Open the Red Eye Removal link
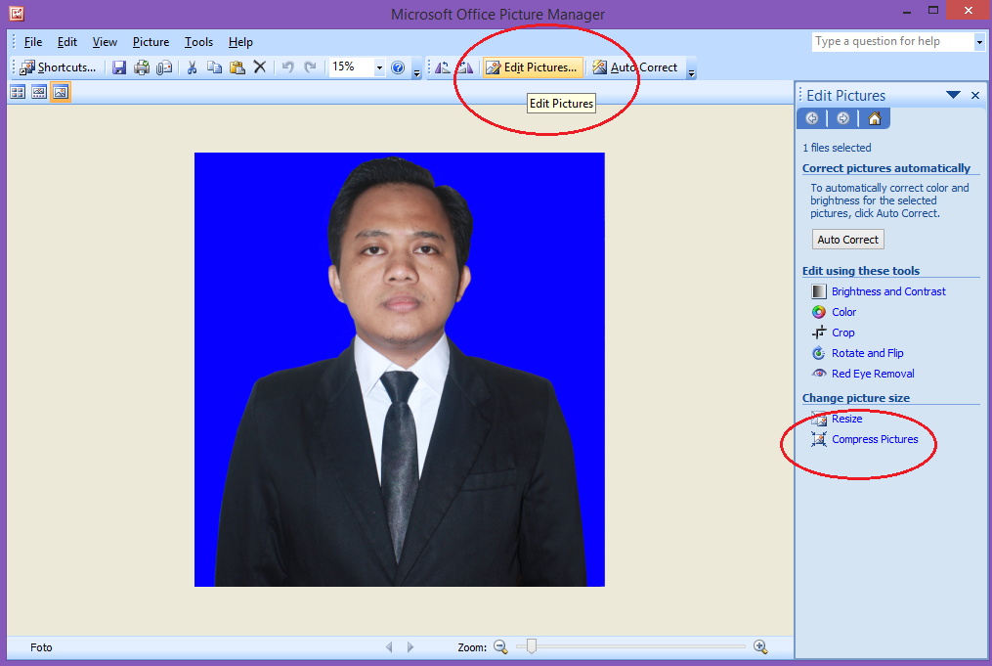992x666 pixels. tap(873, 374)
